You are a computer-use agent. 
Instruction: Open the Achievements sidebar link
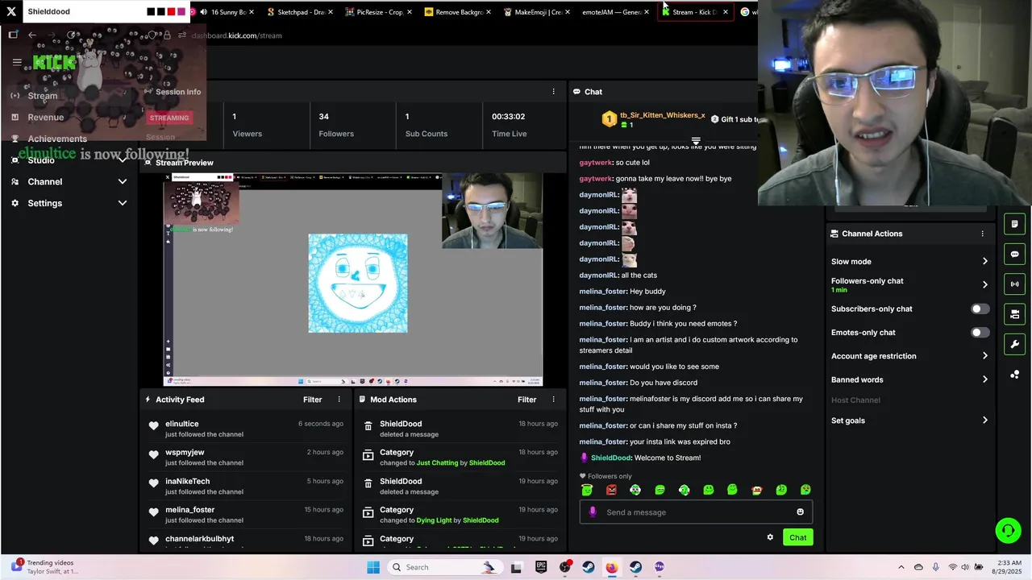coord(56,139)
